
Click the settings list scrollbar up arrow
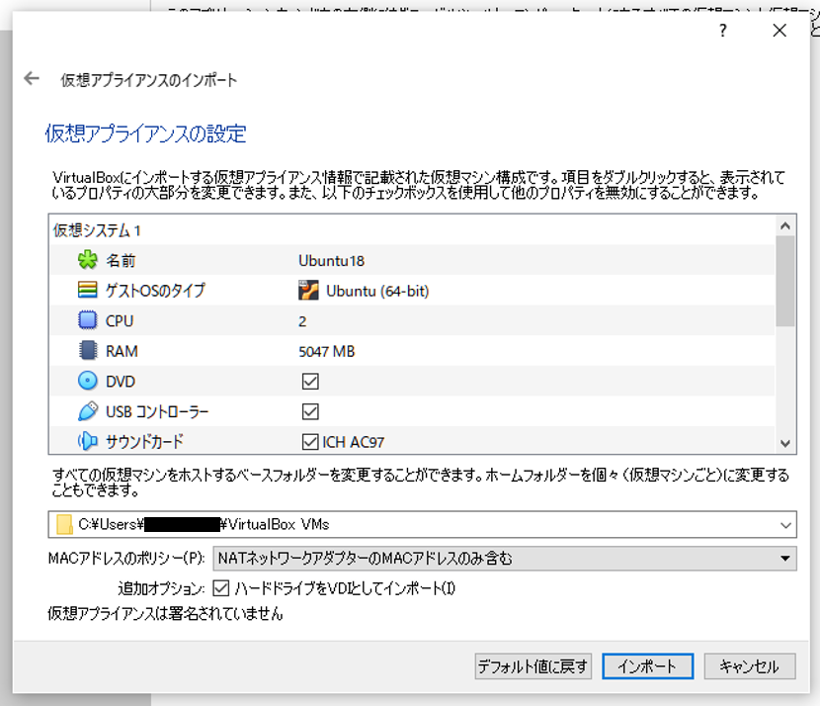click(785, 225)
